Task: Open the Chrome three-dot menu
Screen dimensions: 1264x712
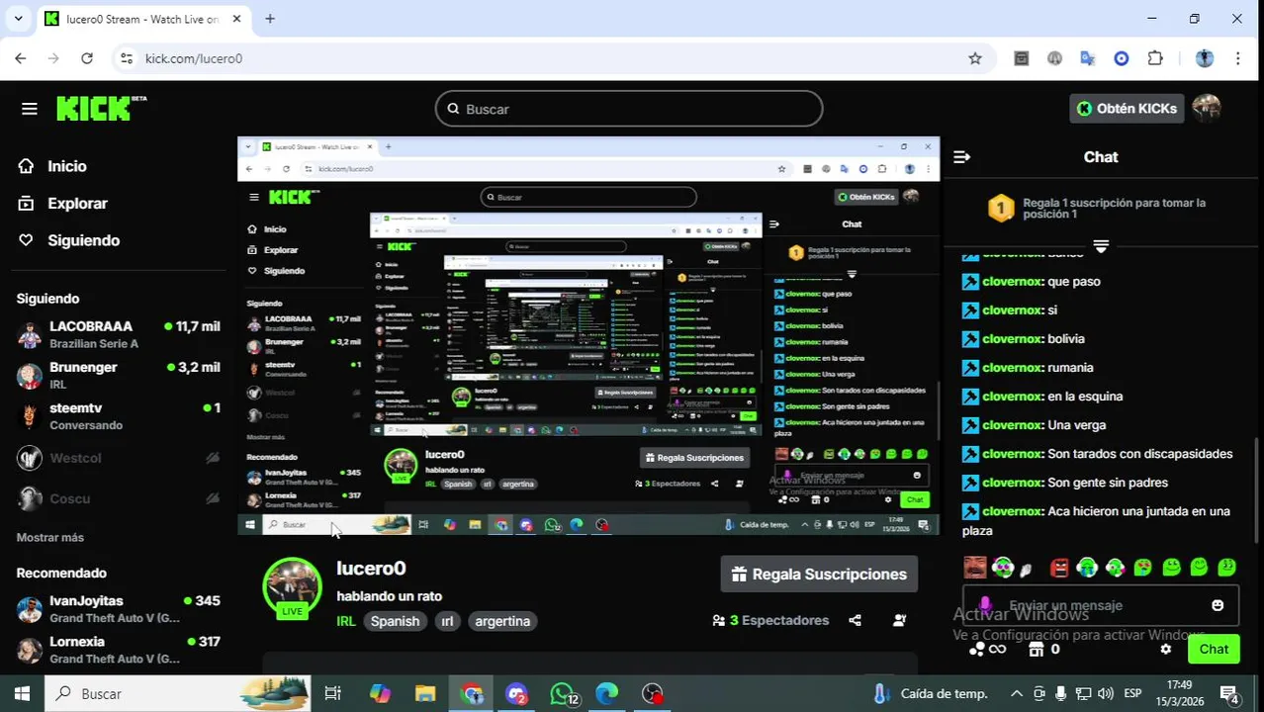Action: point(1237,58)
